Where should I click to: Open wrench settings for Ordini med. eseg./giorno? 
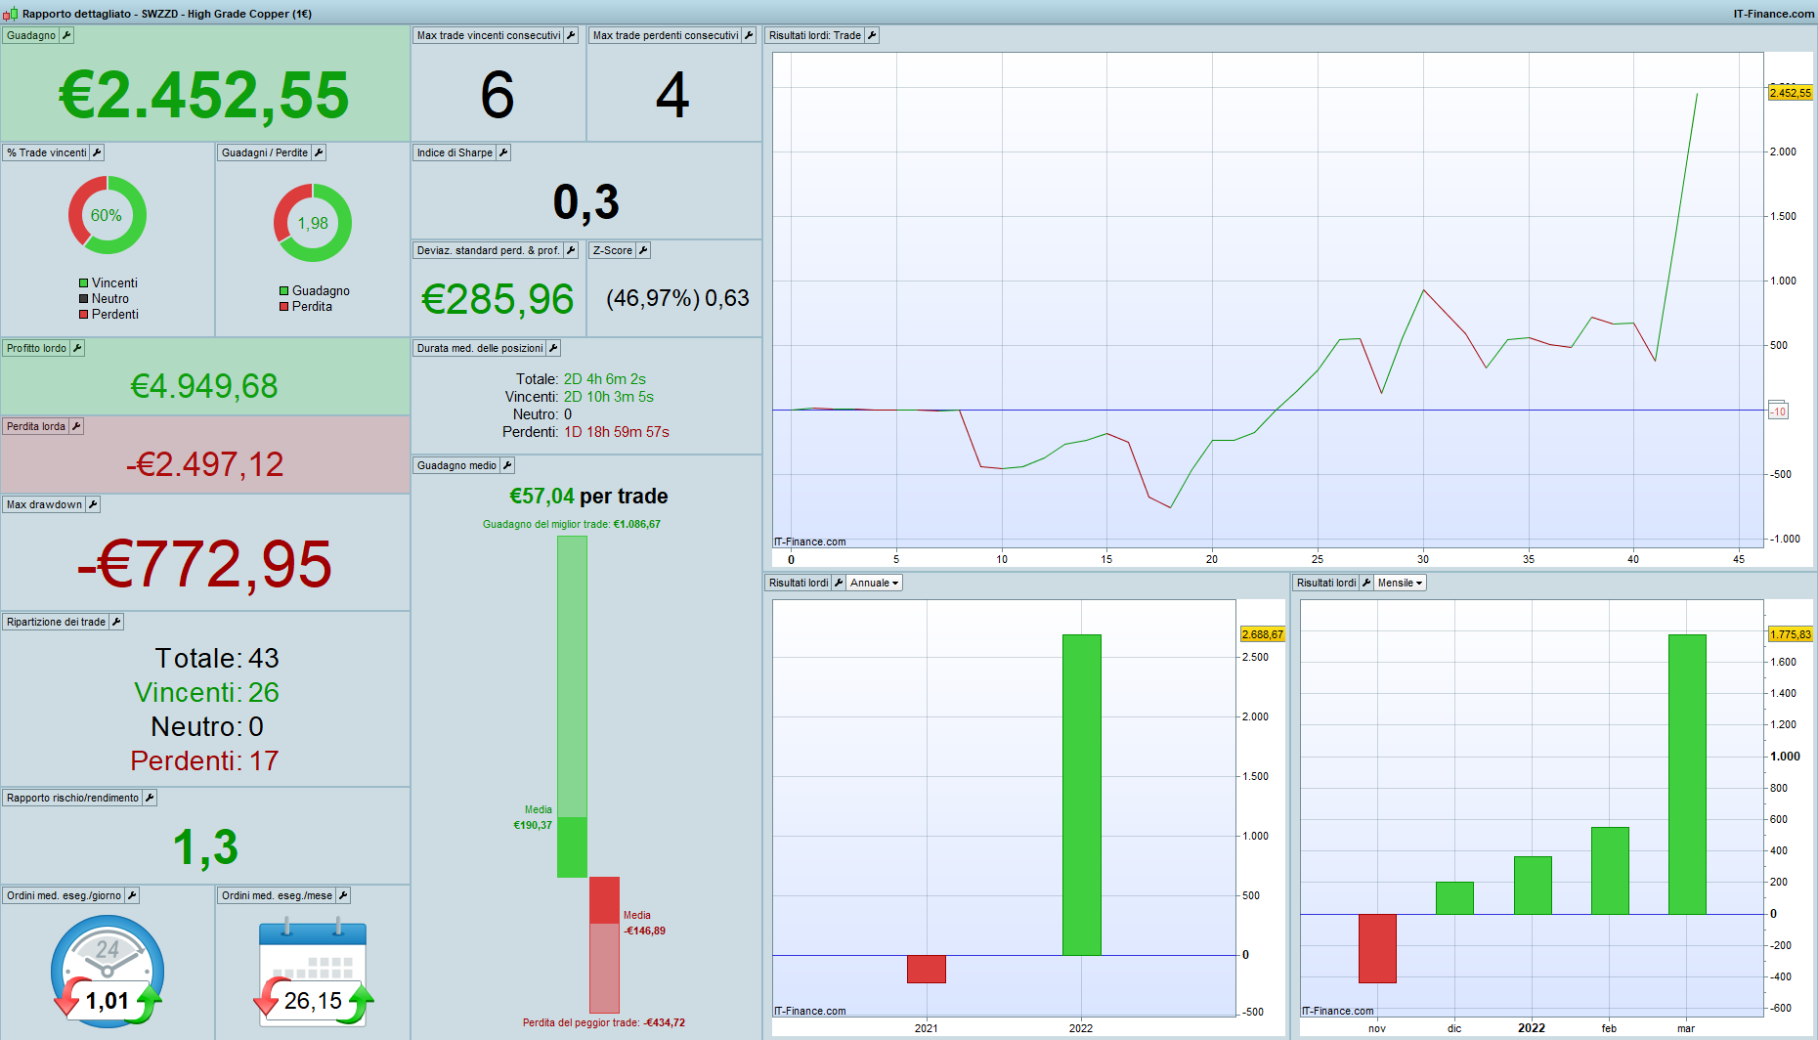pyautogui.click(x=132, y=895)
